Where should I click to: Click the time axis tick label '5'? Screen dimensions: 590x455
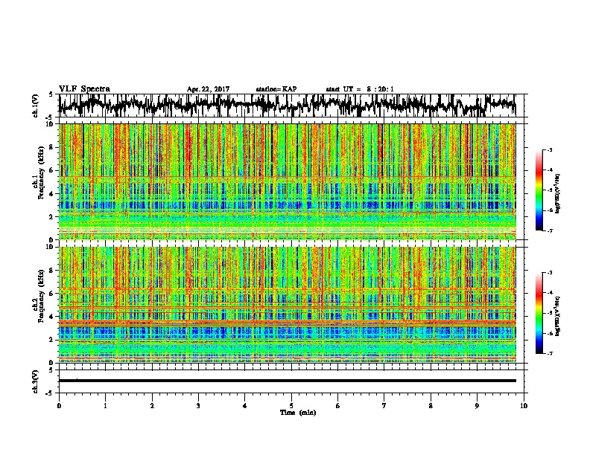coord(291,406)
